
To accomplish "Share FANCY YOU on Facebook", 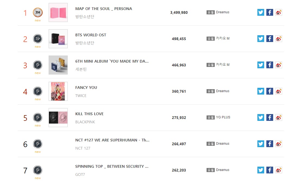I will (x=270, y=91).
